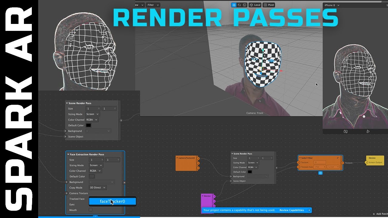Click second output port of cameraTexture0 patch
The height and width of the screenshot is (218, 388).
198,163
